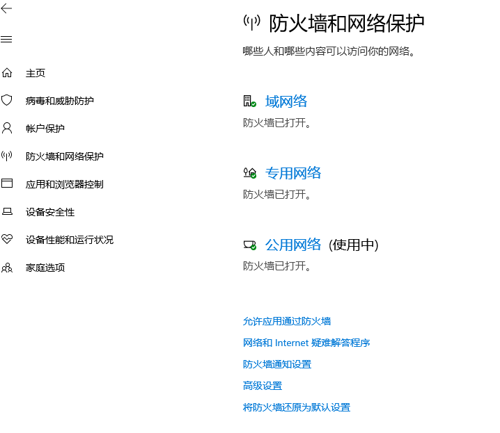Click the (使用中) label

pos(353,245)
